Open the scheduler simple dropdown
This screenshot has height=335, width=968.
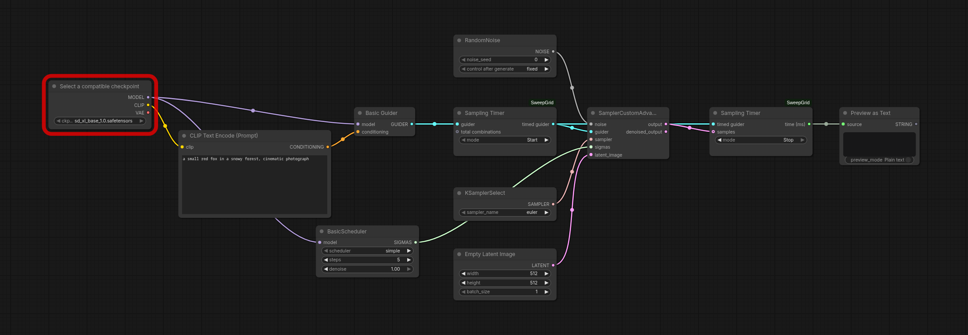click(367, 251)
